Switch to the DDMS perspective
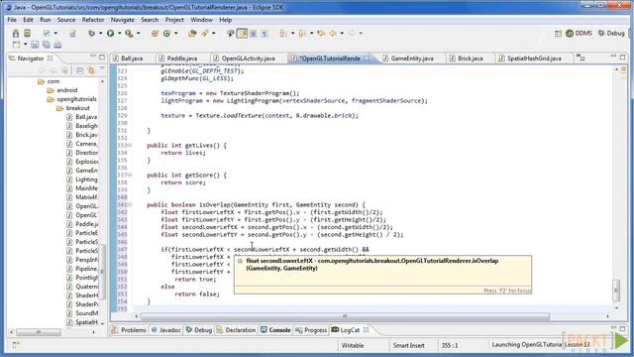 pyautogui.click(x=579, y=34)
